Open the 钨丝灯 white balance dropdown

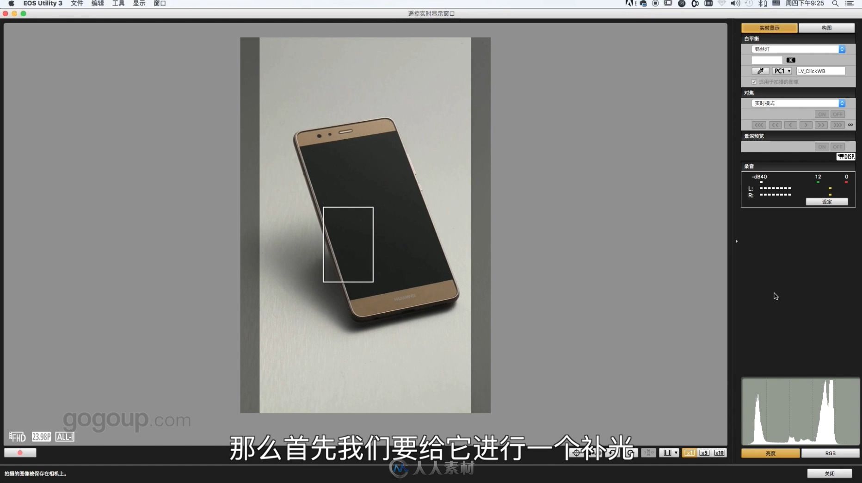[798, 49]
